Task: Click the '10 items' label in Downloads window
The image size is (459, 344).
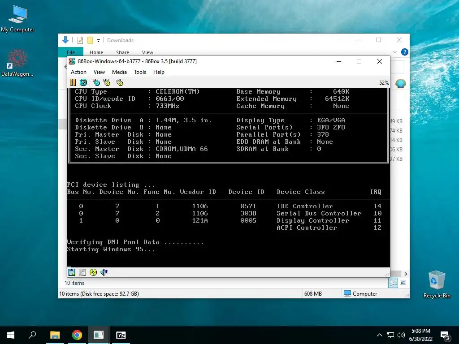Action: (x=74, y=283)
